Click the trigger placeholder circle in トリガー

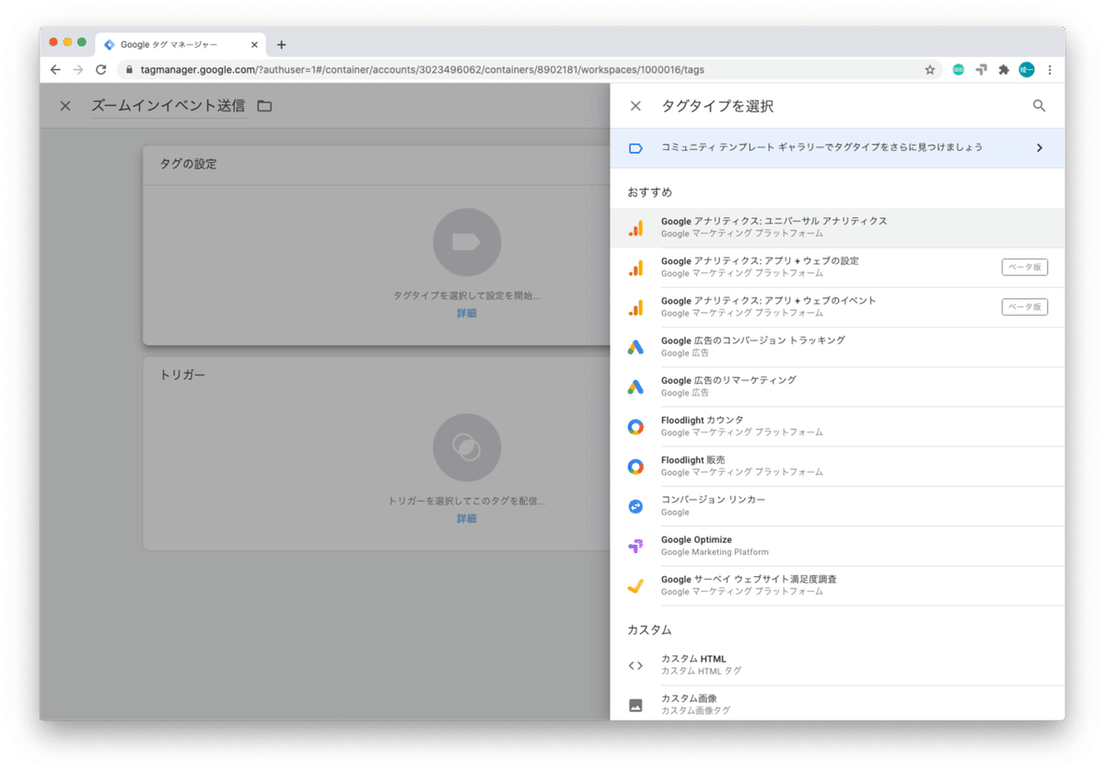pos(467,448)
